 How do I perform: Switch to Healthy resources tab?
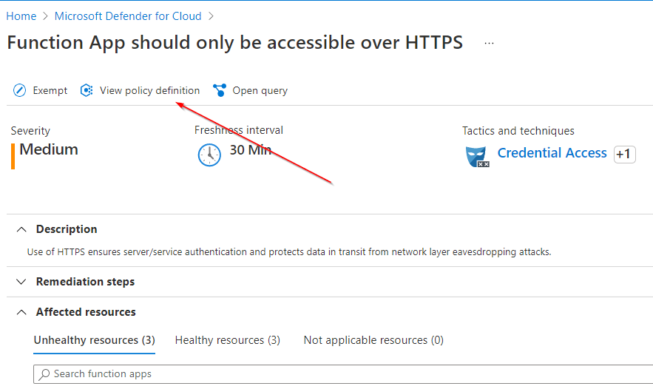tap(227, 340)
